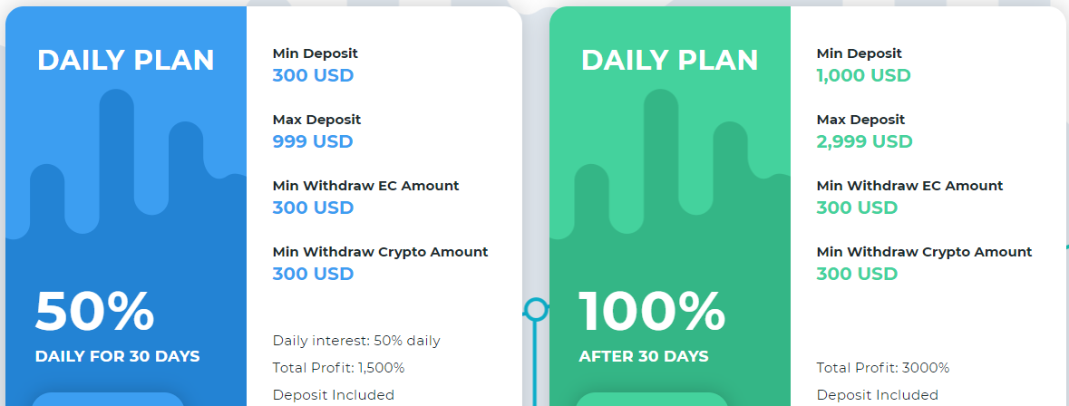The image size is (1069, 406).
Task: Click the green card's DAILY PLAN heading
Action: coord(669,60)
